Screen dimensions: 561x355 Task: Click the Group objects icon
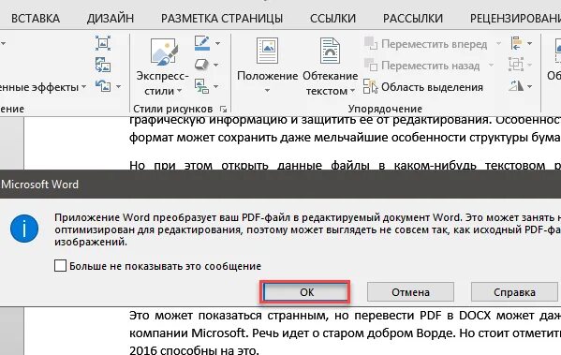tap(516, 65)
